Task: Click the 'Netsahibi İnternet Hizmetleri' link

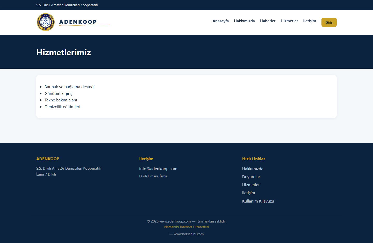Action: [x=187, y=227]
